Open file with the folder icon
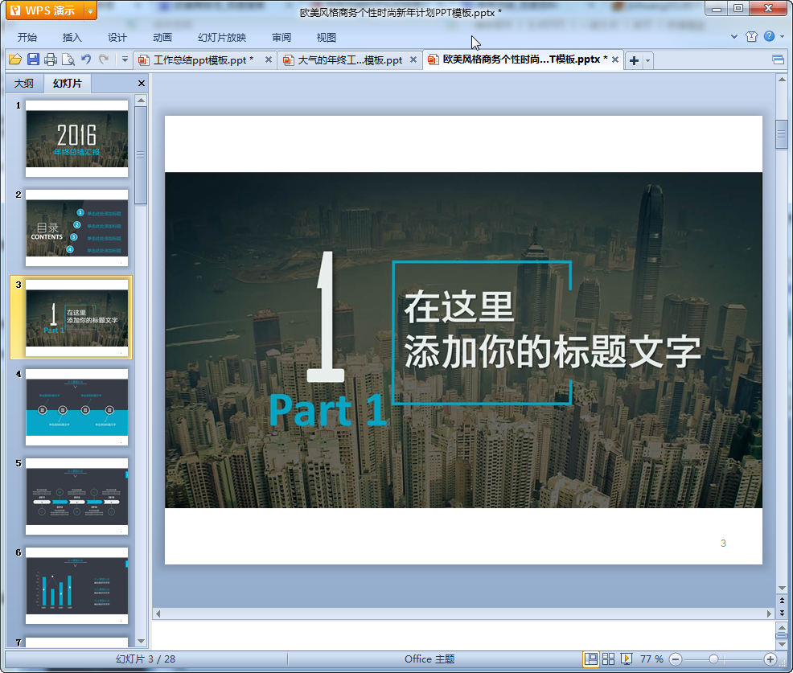 (x=15, y=60)
